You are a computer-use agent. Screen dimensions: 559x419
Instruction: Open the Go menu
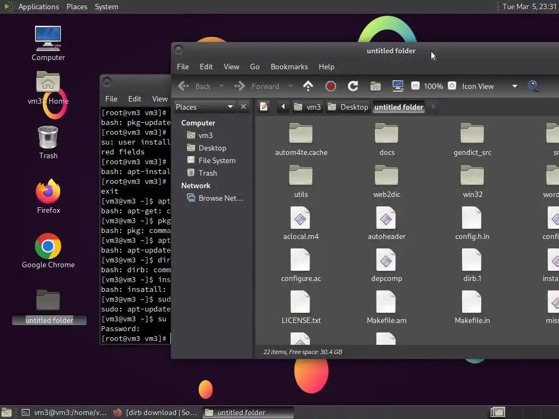(254, 67)
